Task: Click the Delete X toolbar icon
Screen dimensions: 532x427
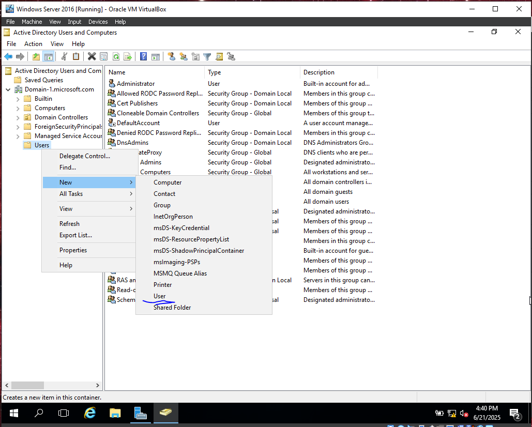Action: point(92,56)
